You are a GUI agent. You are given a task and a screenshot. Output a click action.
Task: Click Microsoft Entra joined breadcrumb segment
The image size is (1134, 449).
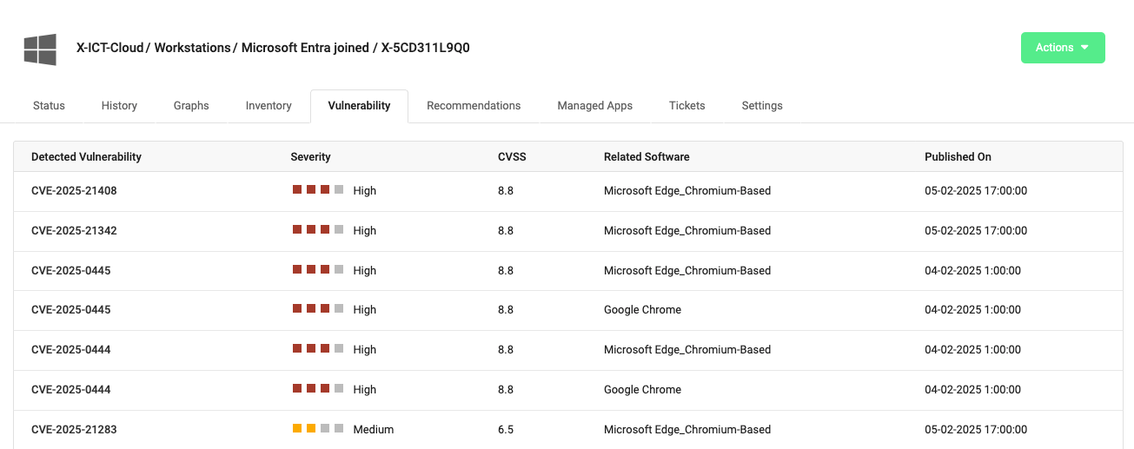[x=305, y=48]
